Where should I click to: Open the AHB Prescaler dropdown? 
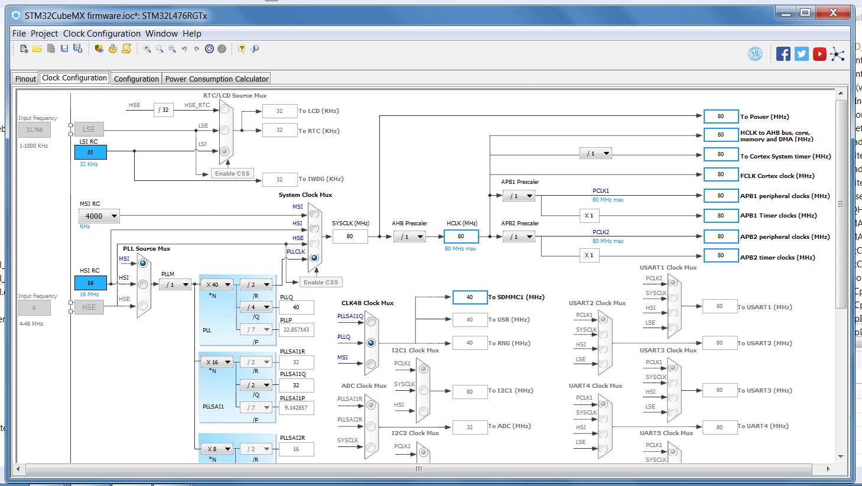[409, 236]
